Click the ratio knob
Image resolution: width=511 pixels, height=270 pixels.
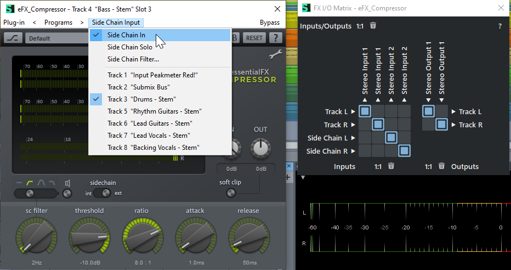tap(142, 237)
